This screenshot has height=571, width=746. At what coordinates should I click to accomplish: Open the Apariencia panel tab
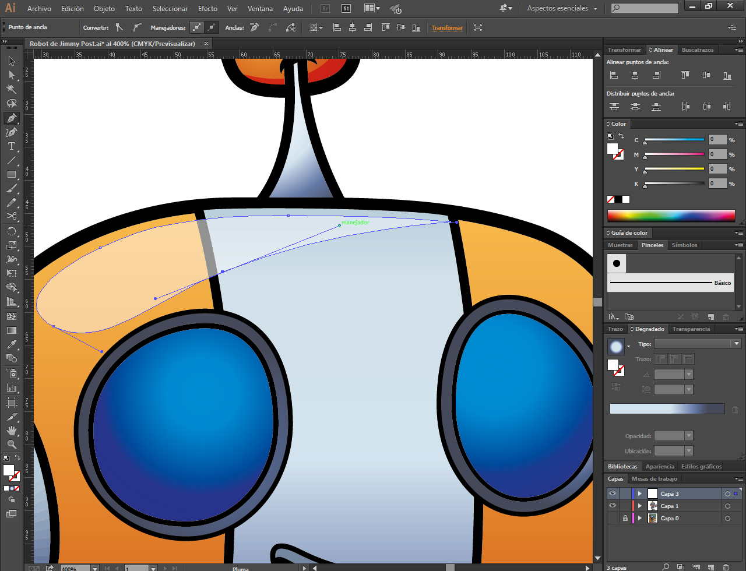pyautogui.click(x=660, y=467)
